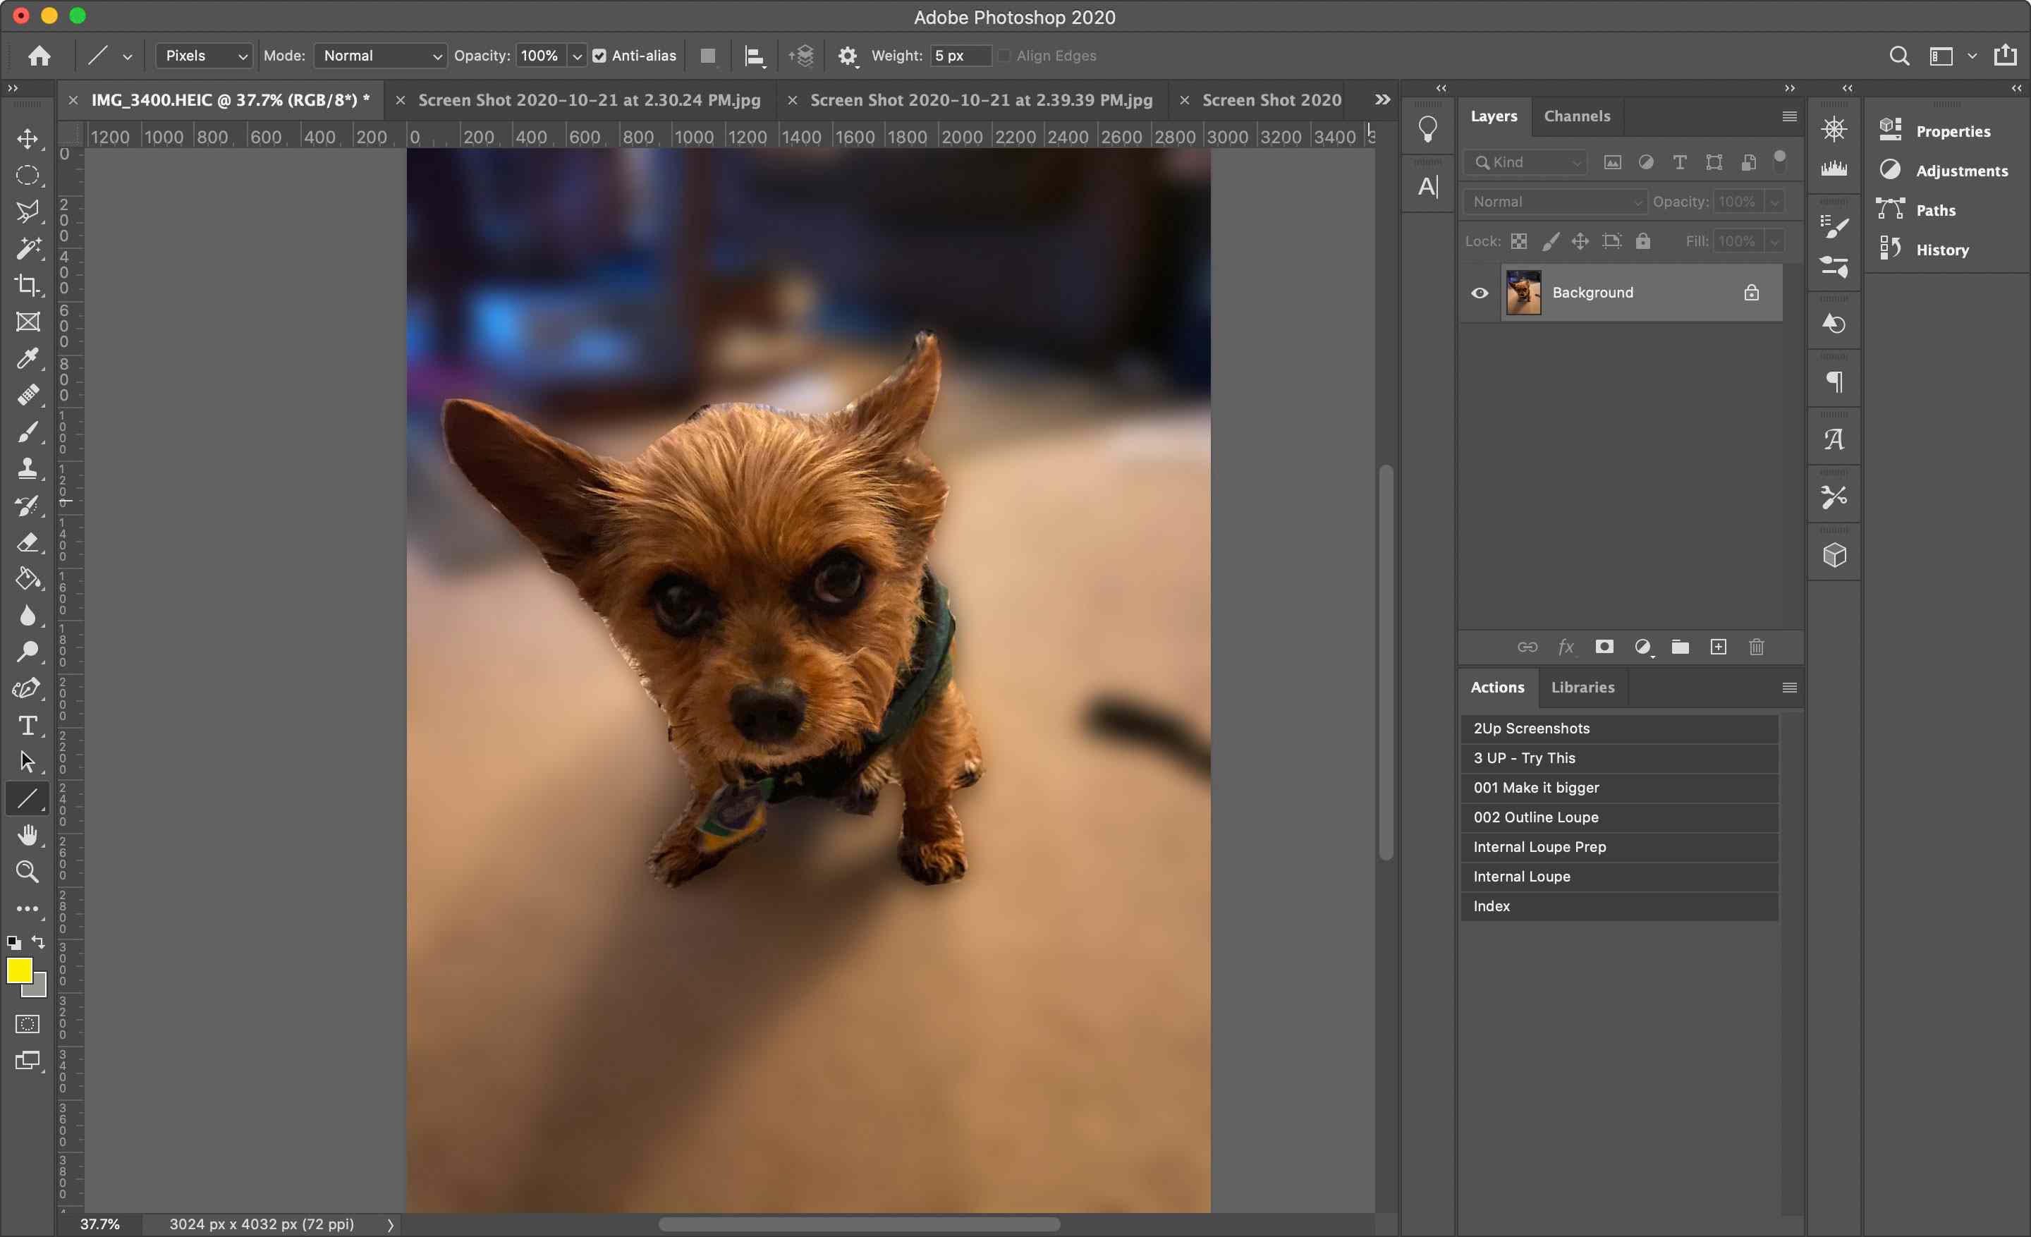The width and height of the screenshot is (2031, 1237).
Task: Select the Eraser tool
Action: coord(28,541)
